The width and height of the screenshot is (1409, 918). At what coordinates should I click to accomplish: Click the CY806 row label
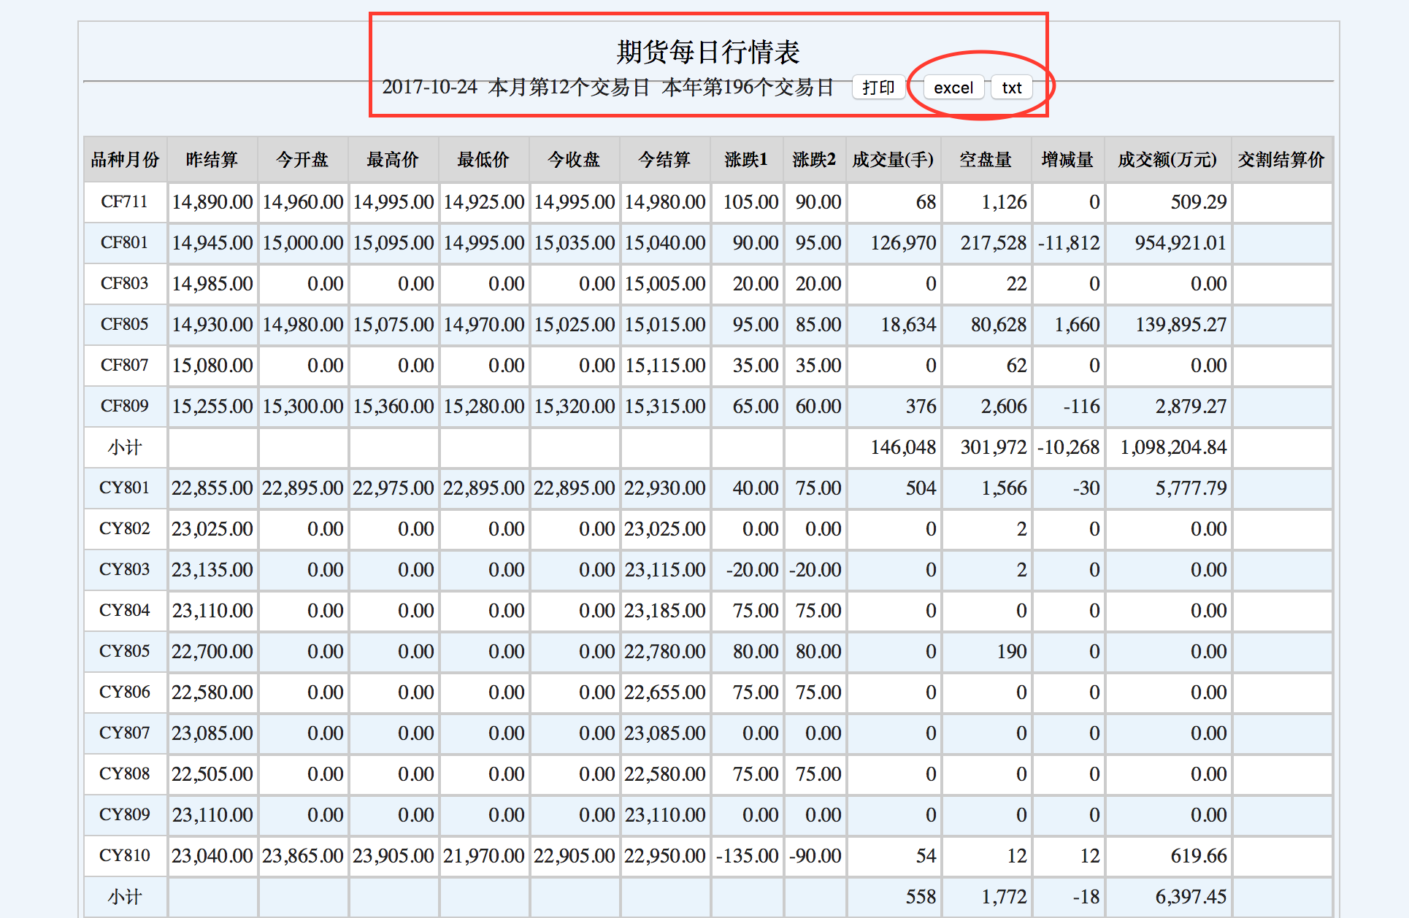[x=125, y=692]
